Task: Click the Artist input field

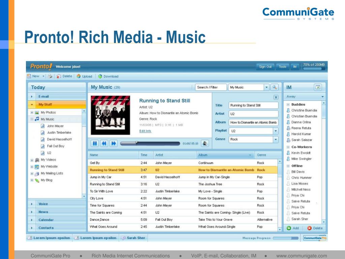Action: pyautogui.click(x=253, y=114)
